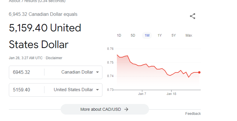The height and width of the screenshot is (121, 237).
Task: Click the Jan 18 axis marker
Action: pyautogui.click(x=171, y=94)
